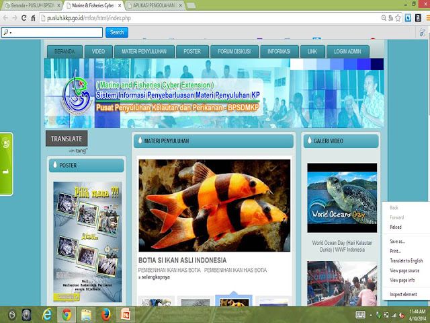Image resolution: width=430 pixels, height=323 pixels.
Task: Expand the search toolbar dropdown arrow
Action: coord(11,33)
